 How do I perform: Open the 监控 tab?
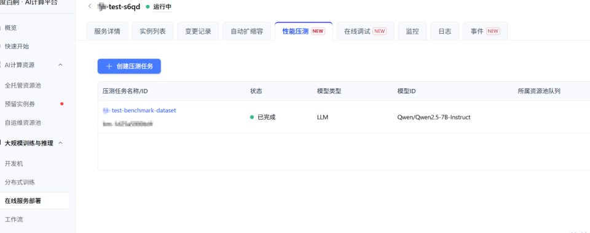coord(412,31)
